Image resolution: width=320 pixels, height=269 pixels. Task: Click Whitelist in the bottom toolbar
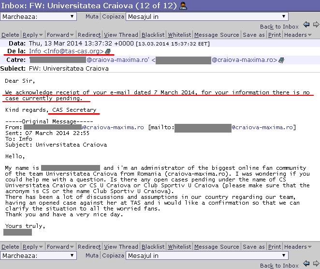click(179, 247)
